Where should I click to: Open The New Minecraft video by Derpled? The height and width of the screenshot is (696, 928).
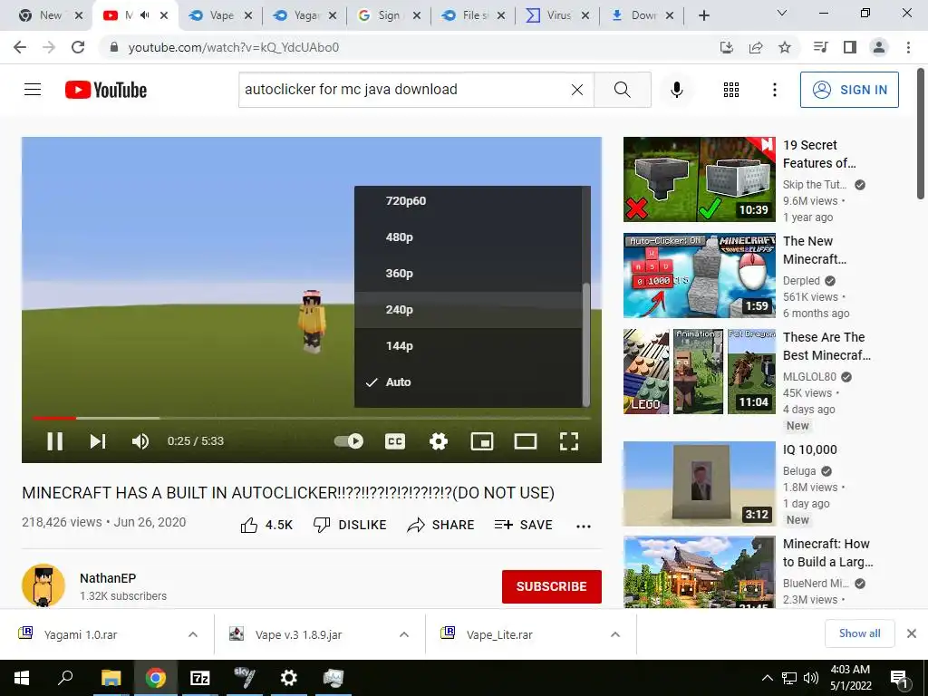[699, 275]
